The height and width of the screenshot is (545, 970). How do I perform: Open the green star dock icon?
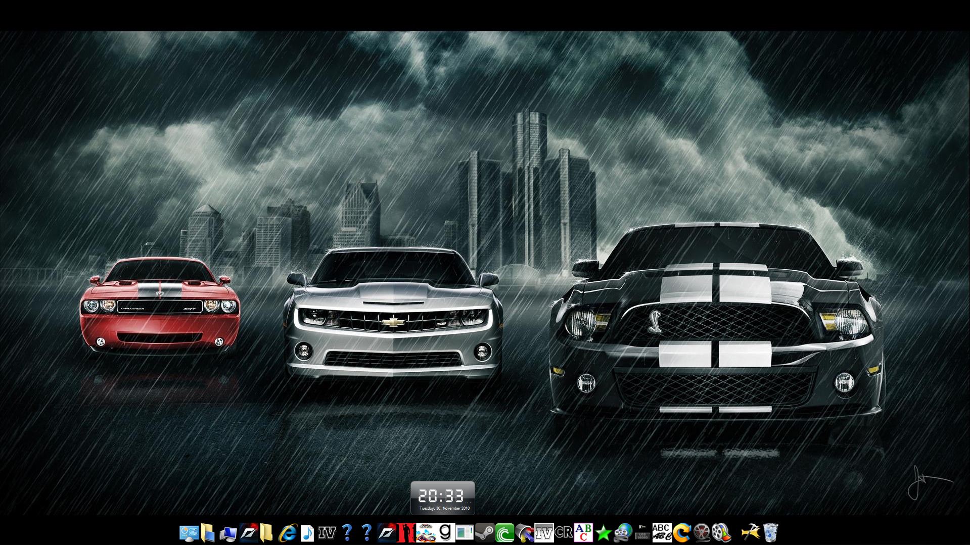click(603, 533)
